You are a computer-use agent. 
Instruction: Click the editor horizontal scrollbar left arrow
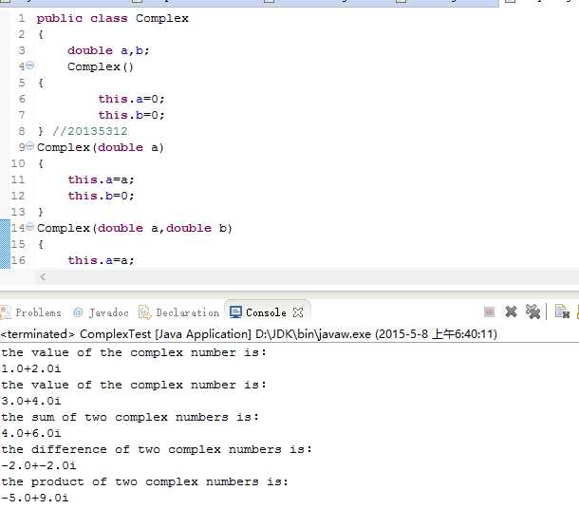coord(43,276)
